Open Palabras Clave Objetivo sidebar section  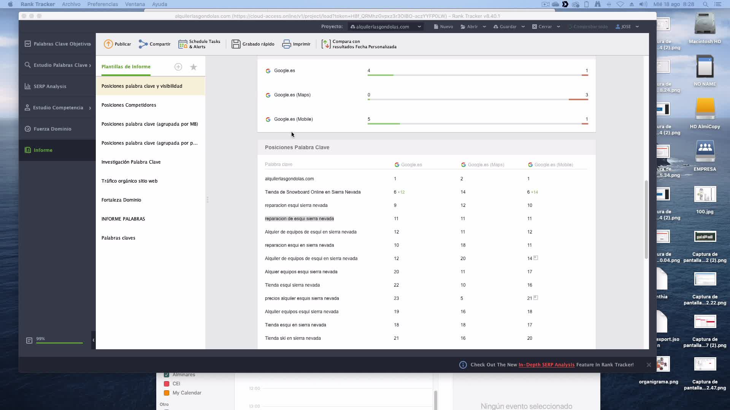tap(57, 44)
